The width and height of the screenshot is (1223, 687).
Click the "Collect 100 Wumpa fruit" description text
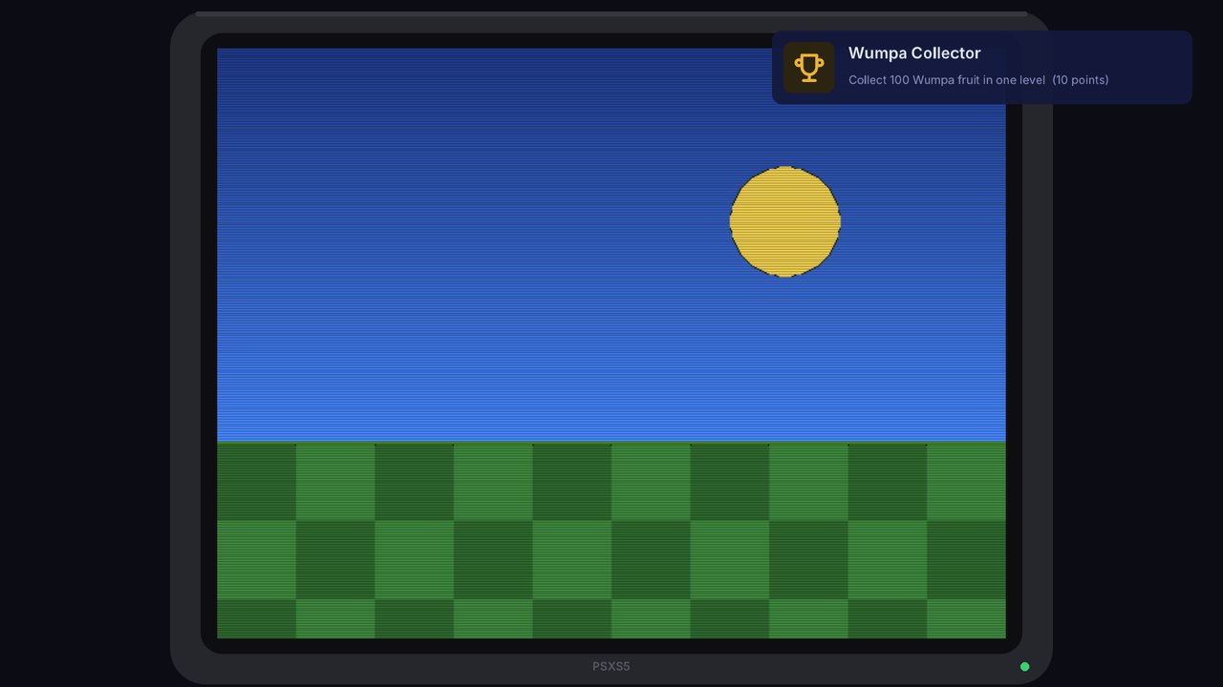978,80
